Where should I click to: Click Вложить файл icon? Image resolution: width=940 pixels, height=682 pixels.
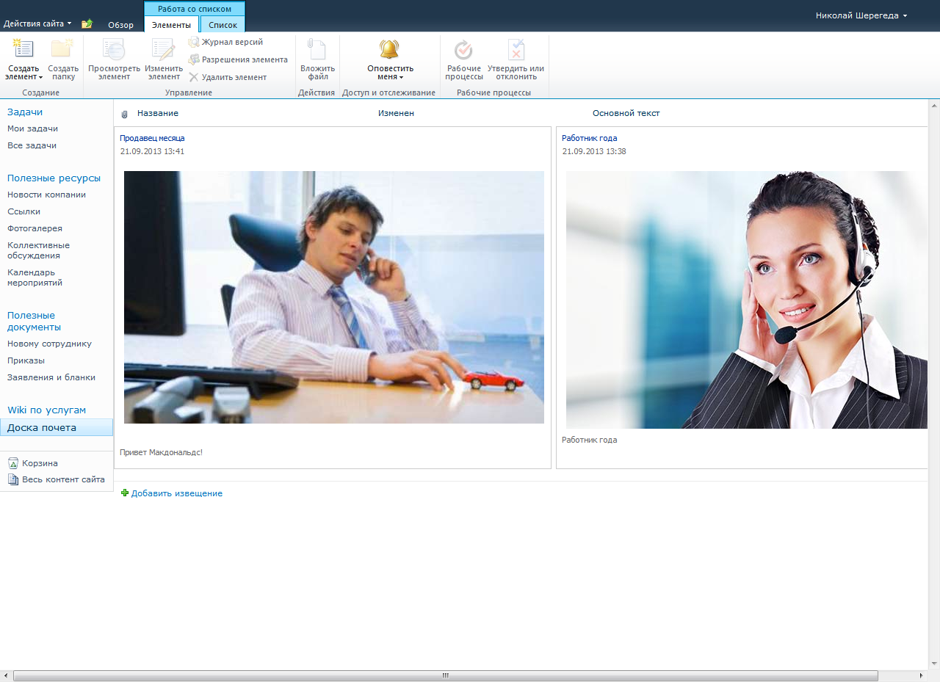pos(317,49)
